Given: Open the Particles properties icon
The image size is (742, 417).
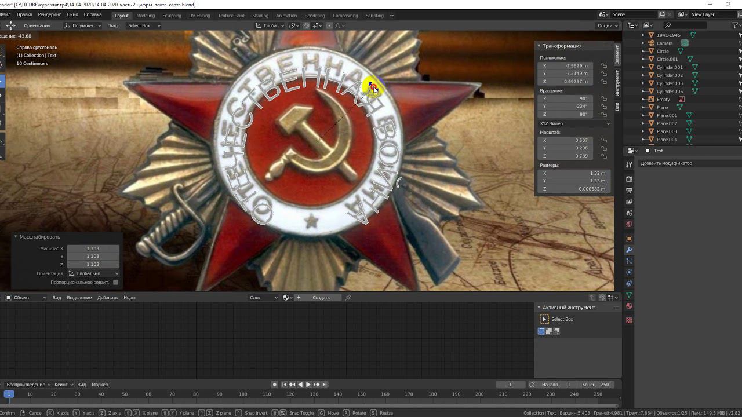Looking at the screenshot, I should [629, 261].
